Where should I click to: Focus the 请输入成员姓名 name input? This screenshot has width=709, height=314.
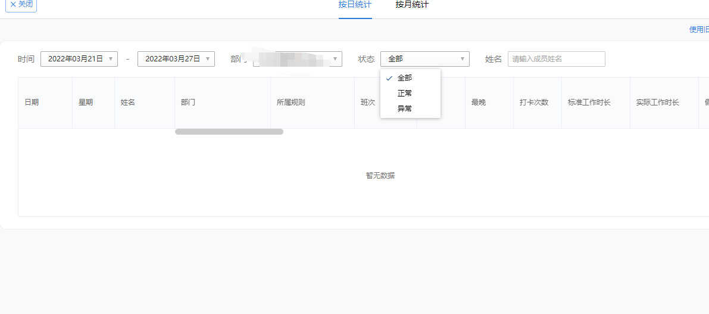[556, 59]
